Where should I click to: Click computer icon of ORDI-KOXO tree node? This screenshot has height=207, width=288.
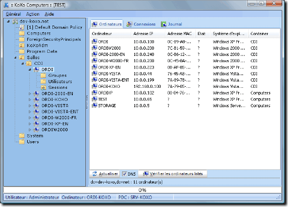(x=37, y=99)
